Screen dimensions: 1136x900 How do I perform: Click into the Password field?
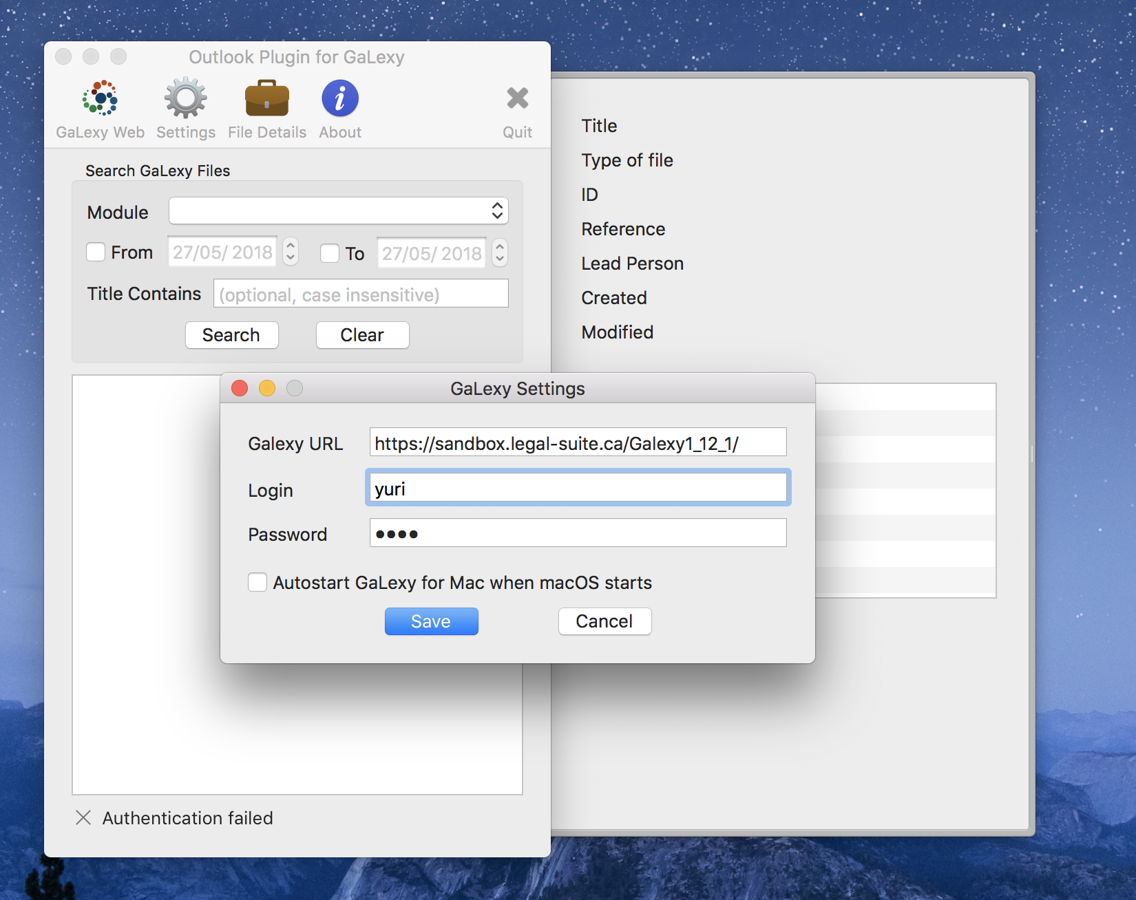pyautogui.click(x=578, y=533)
